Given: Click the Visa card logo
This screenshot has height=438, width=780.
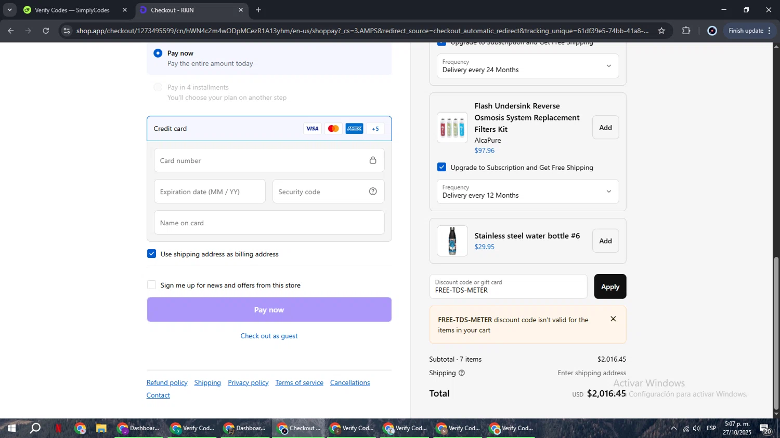Looking at the screenshot, I should click(312, 129).
